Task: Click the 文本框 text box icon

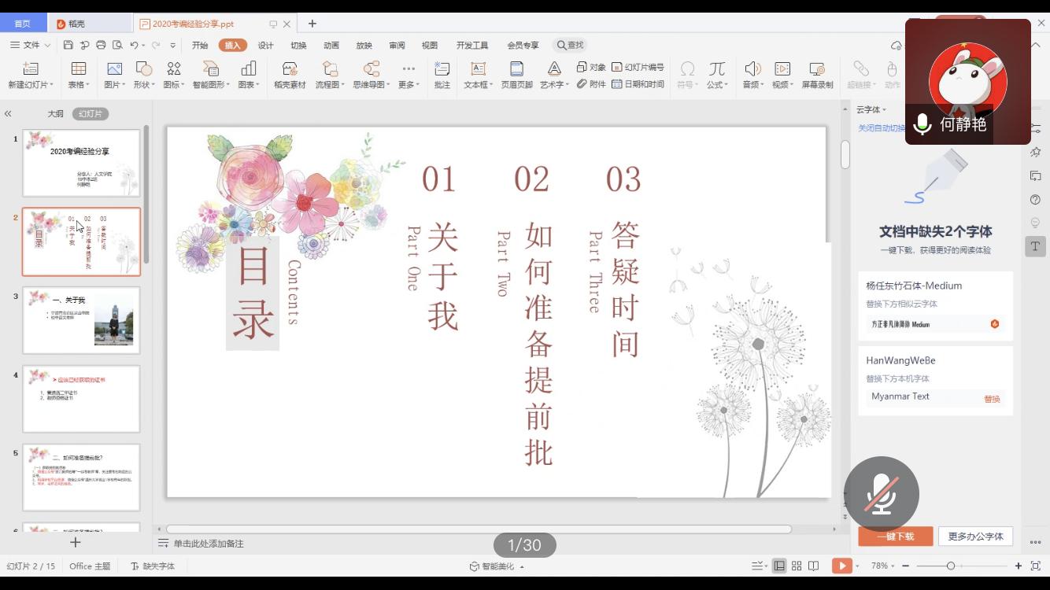Action: (478, 69)
